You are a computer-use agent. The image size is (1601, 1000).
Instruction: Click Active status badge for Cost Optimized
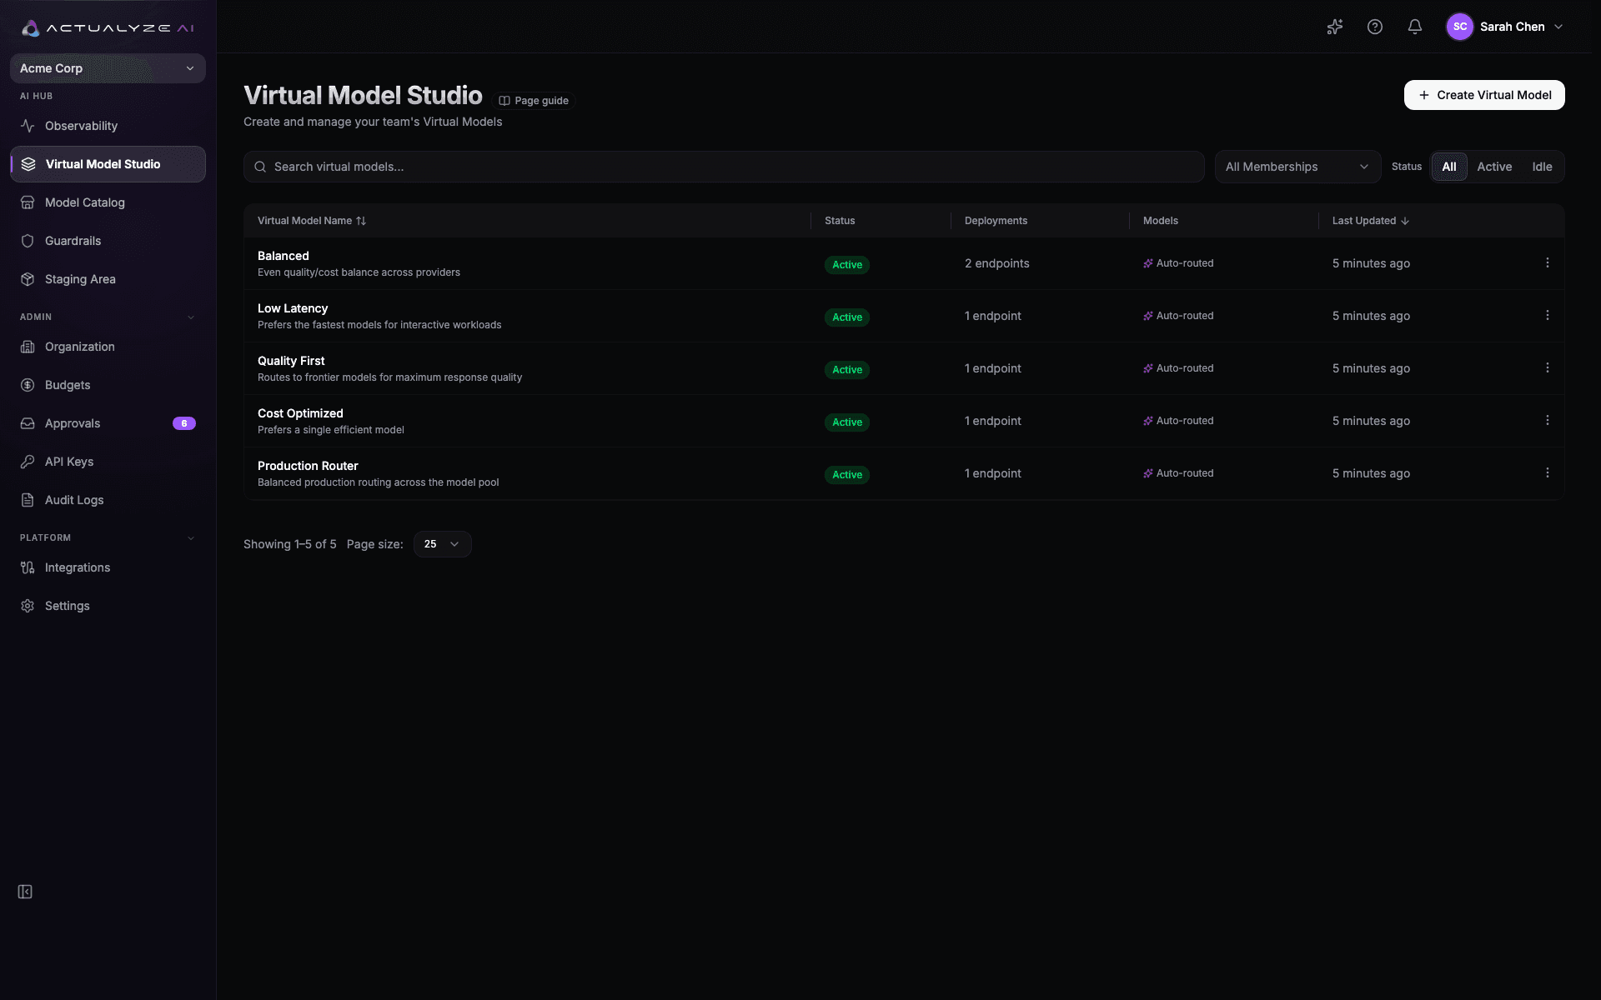847,422
